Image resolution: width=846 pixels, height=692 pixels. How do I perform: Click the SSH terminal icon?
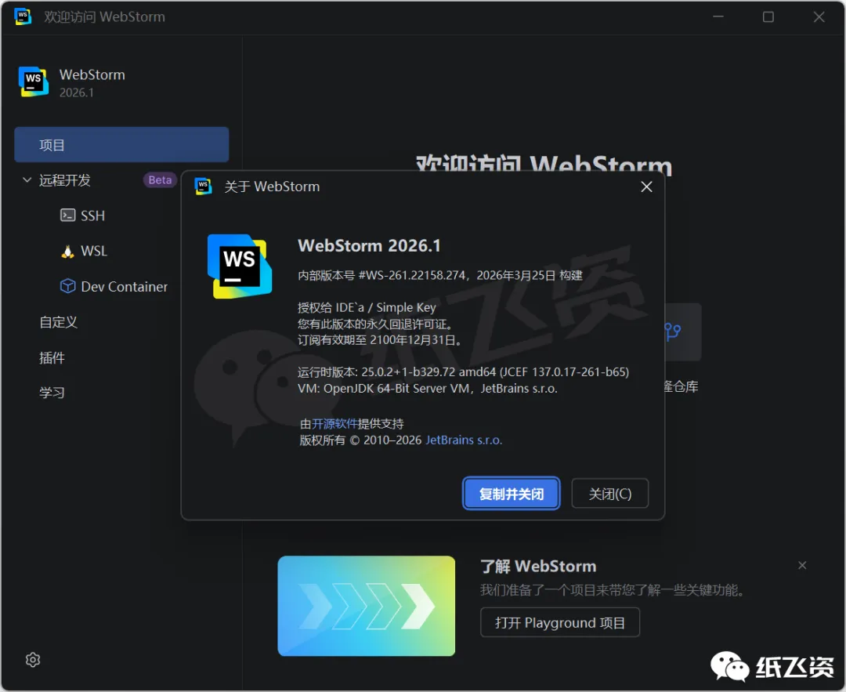[67, 216]
